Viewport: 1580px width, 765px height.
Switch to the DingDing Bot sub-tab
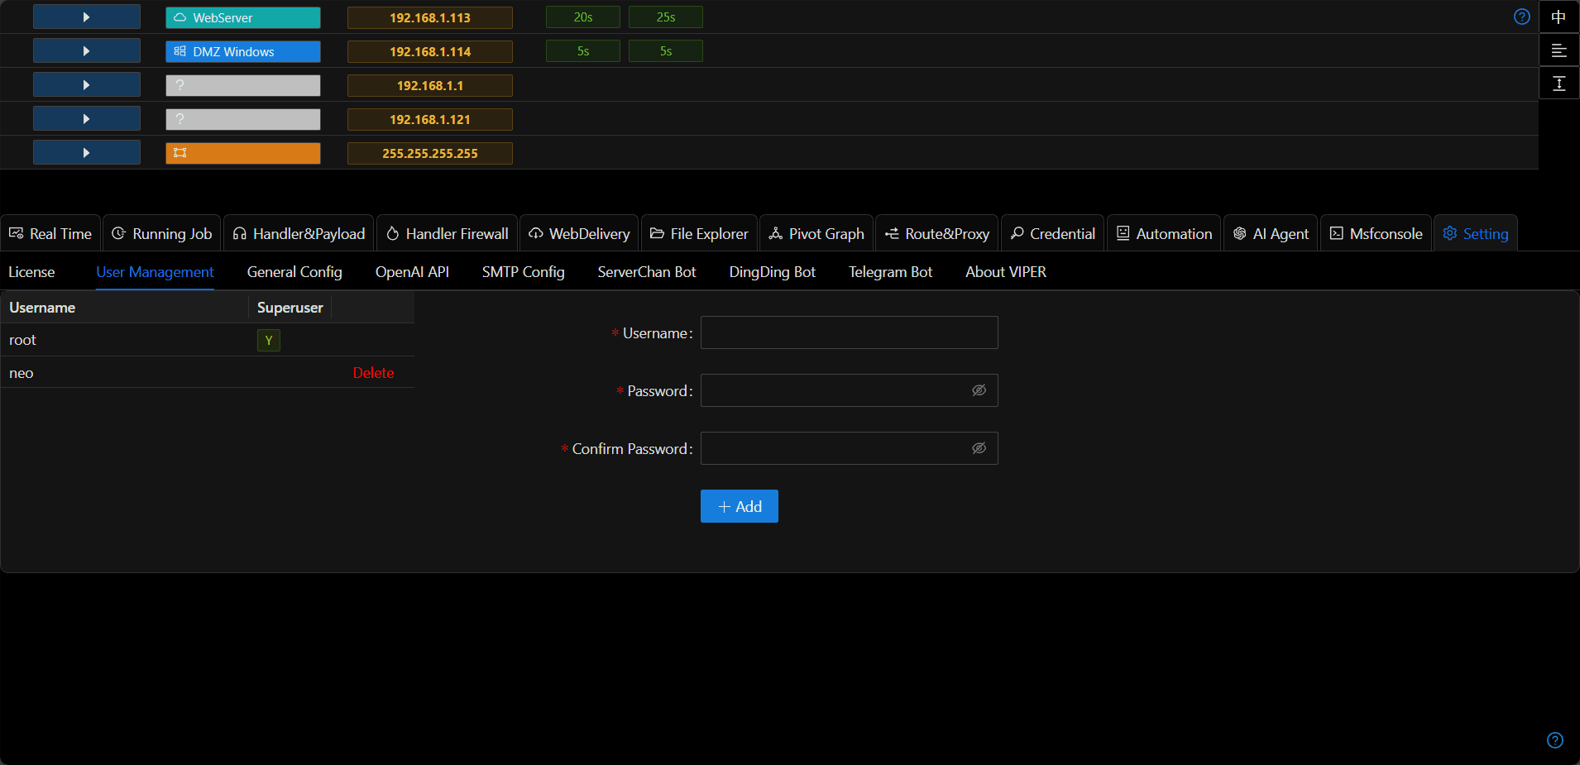[x=773, y=272]
